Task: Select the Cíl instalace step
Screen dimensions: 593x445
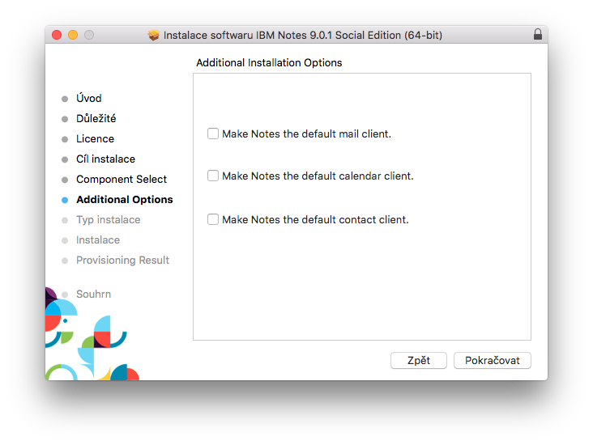Action: coord(105,159)
